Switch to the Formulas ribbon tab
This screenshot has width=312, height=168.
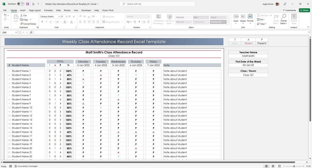click(x=48, y=10)
